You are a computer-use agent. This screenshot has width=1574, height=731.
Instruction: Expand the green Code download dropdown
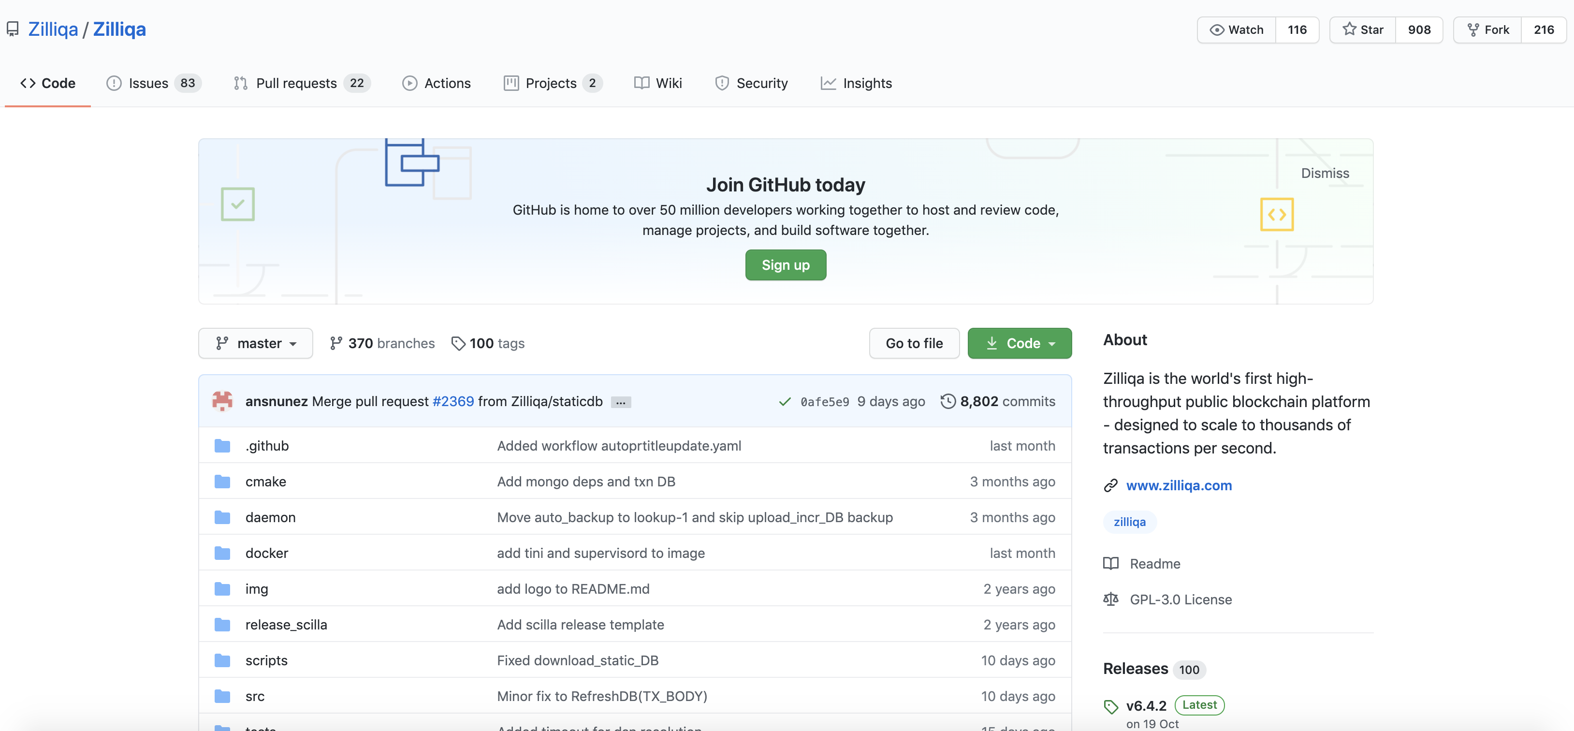click(1019, 343)
